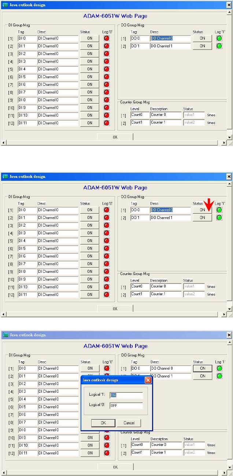In top window, click red LED of DI 6

click(107, 84)
